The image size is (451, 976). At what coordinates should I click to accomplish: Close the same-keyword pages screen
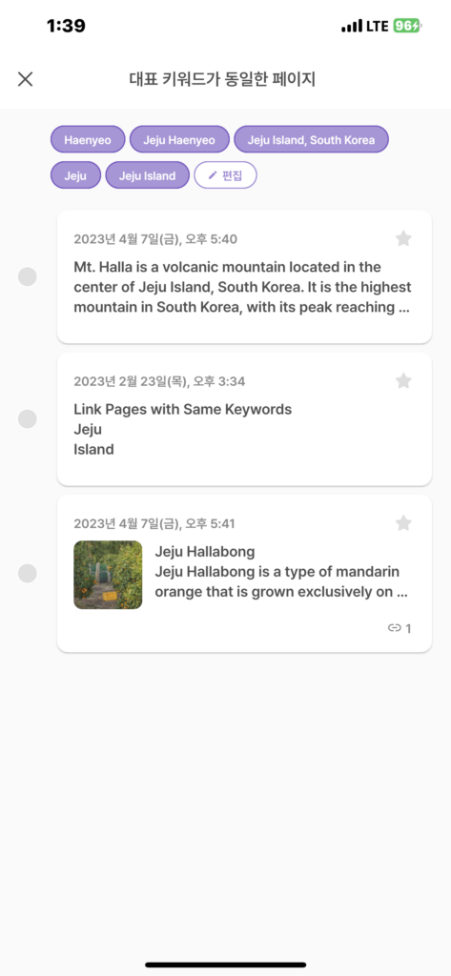(x=25, y=79)
